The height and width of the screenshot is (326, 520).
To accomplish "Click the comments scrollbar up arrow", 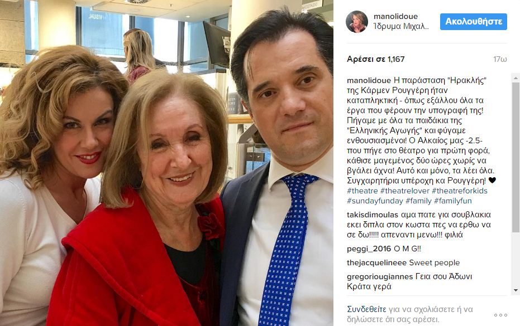I will click(x=516, y=79).
